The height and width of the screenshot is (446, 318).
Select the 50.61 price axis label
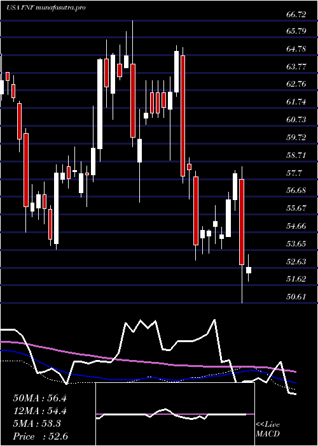(x=296, y=297)
